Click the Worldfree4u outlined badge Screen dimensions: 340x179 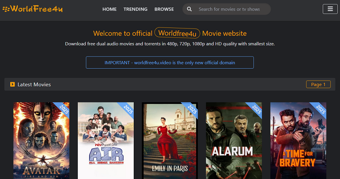pyautogui.click(x=177, y=33)
